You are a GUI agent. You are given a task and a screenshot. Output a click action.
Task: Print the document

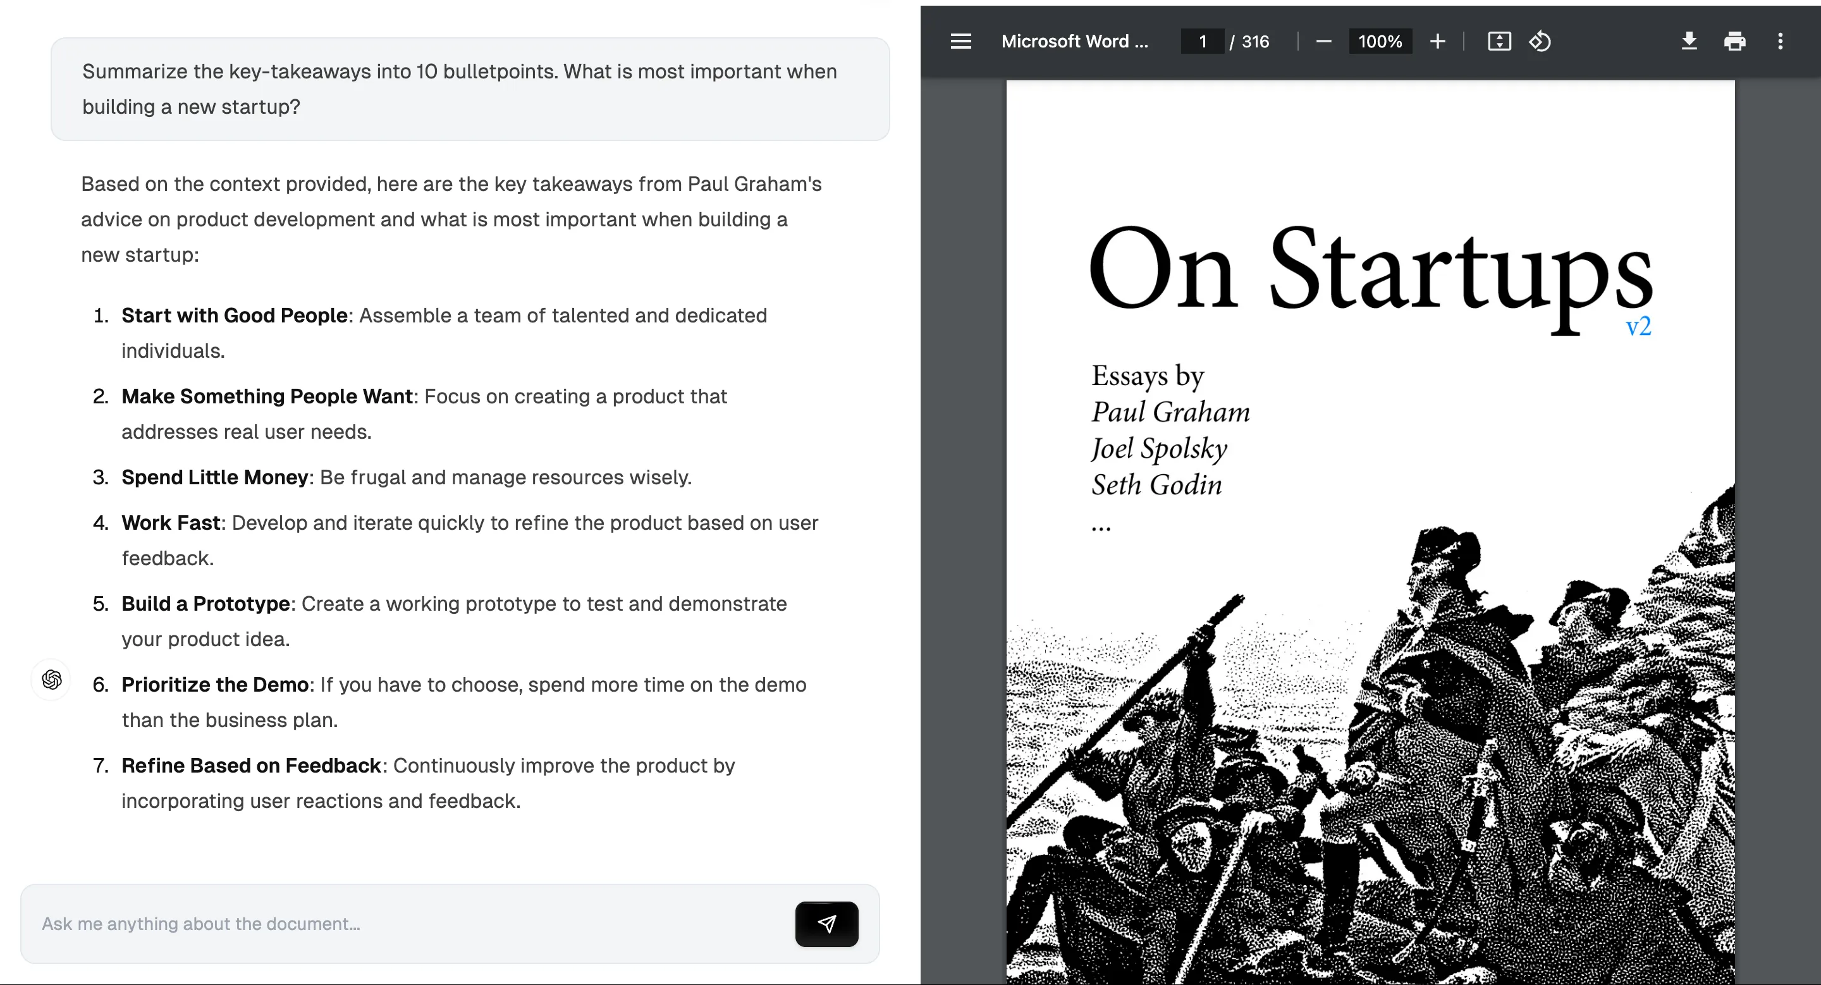1734,41
